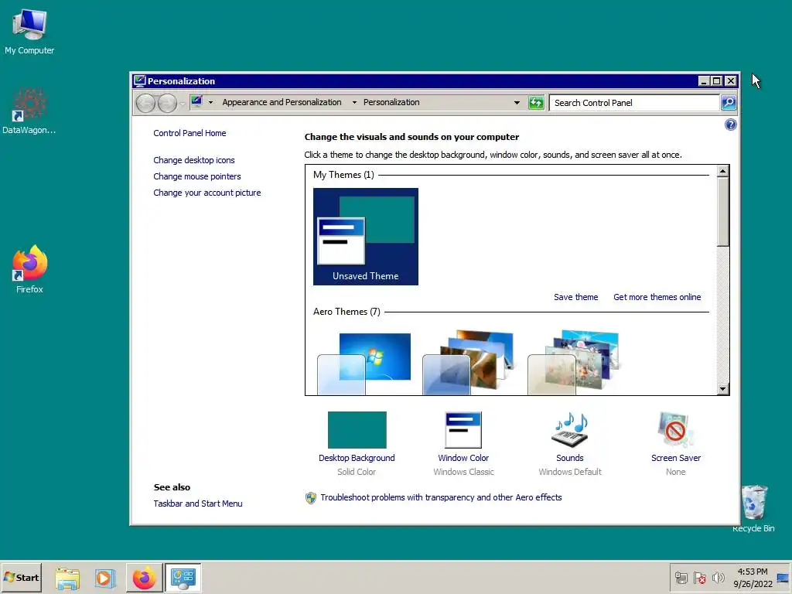The width and height of the screenshot is (792, 594).
Task: Click the network icon in system tray
Action: (x=681, y=578)
